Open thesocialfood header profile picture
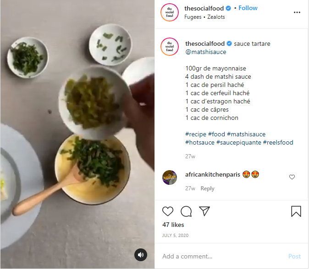 click(169, 12)
